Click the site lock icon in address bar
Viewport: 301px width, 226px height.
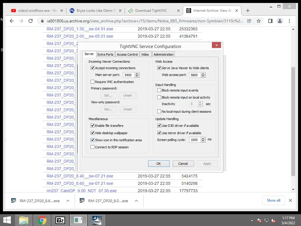(42, 21)
